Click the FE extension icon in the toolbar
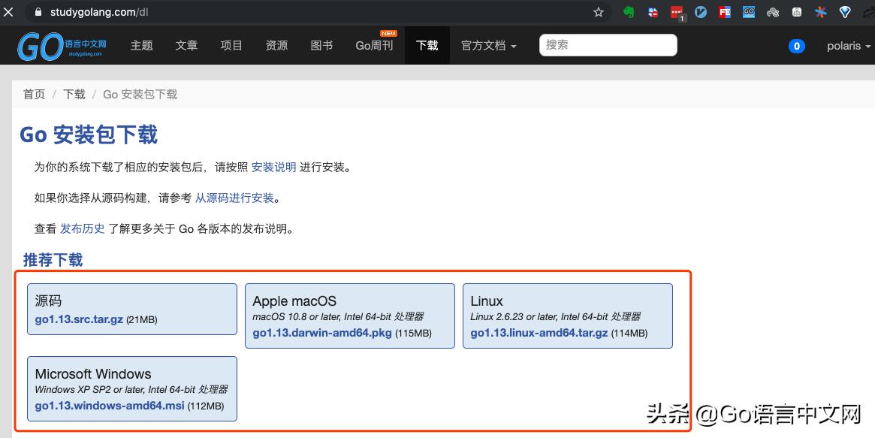This screenshot has height=438, width=875. (724, 12)
